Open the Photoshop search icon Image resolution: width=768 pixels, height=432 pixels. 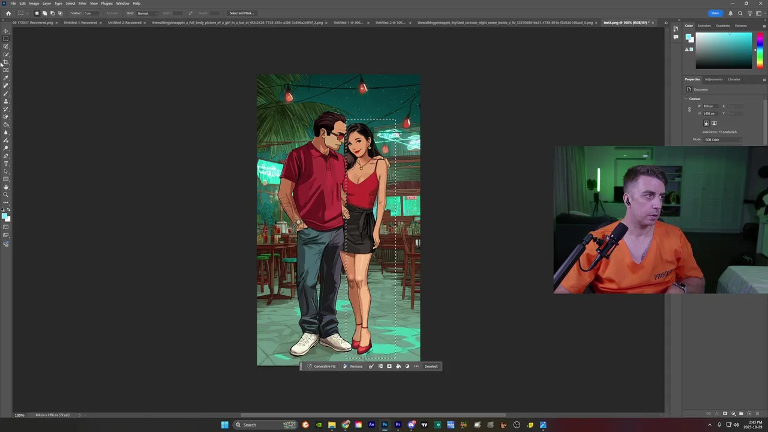741,13
